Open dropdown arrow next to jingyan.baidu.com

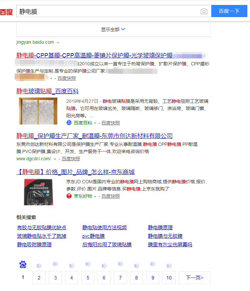[x=58, y=43]
